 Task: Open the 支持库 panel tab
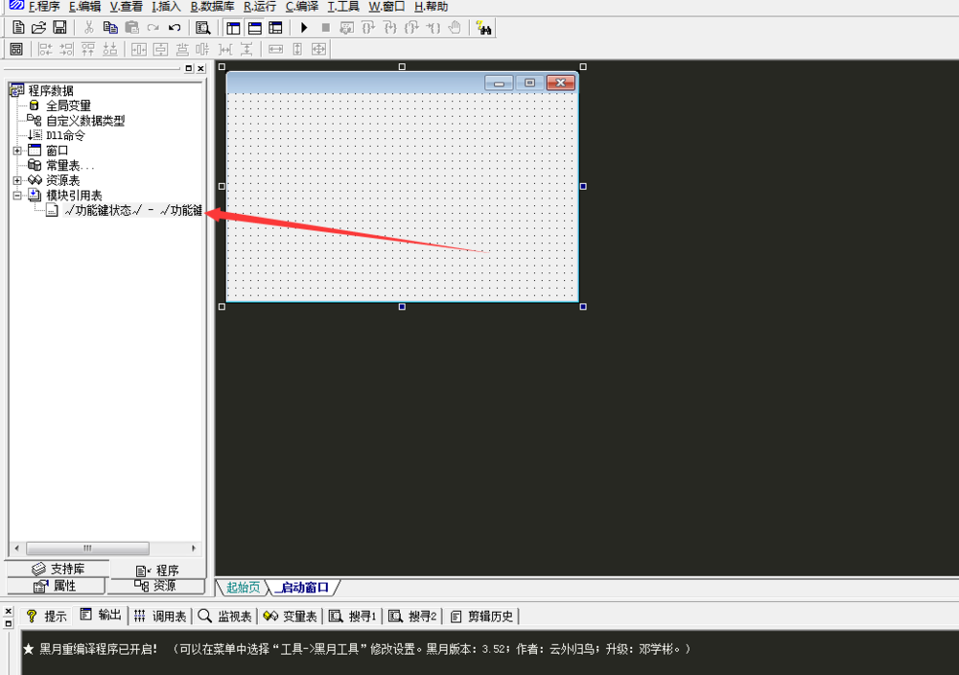58,570
